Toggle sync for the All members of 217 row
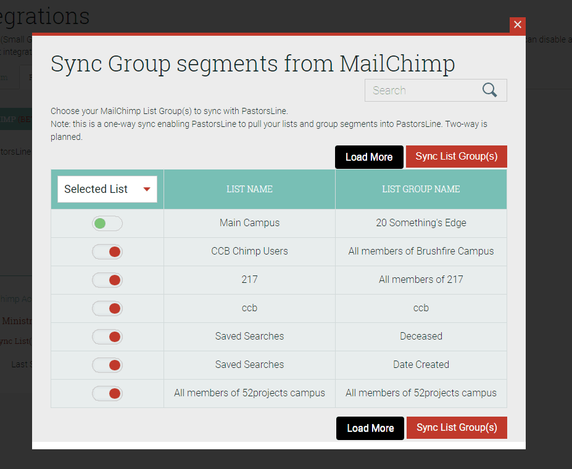The width and height of the screenshot is (572, 469). [x=107, y=280]
